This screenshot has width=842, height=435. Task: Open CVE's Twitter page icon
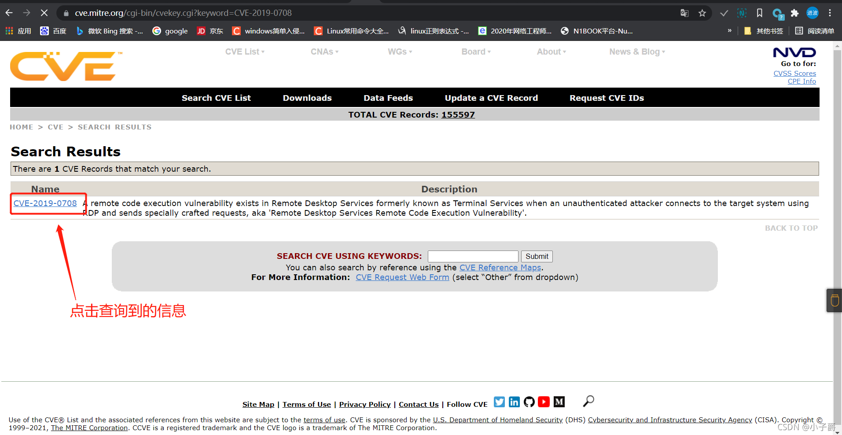click(x=499, y=402)
